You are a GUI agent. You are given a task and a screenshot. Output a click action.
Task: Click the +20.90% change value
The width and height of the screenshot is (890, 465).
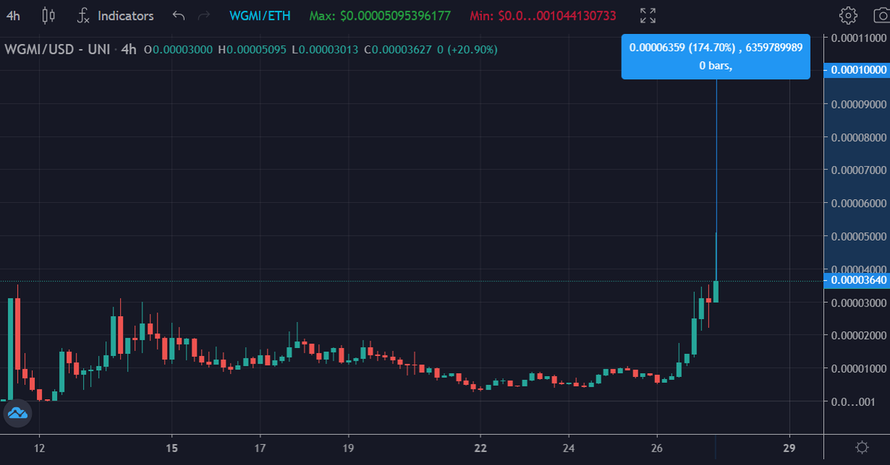(472, 50)
